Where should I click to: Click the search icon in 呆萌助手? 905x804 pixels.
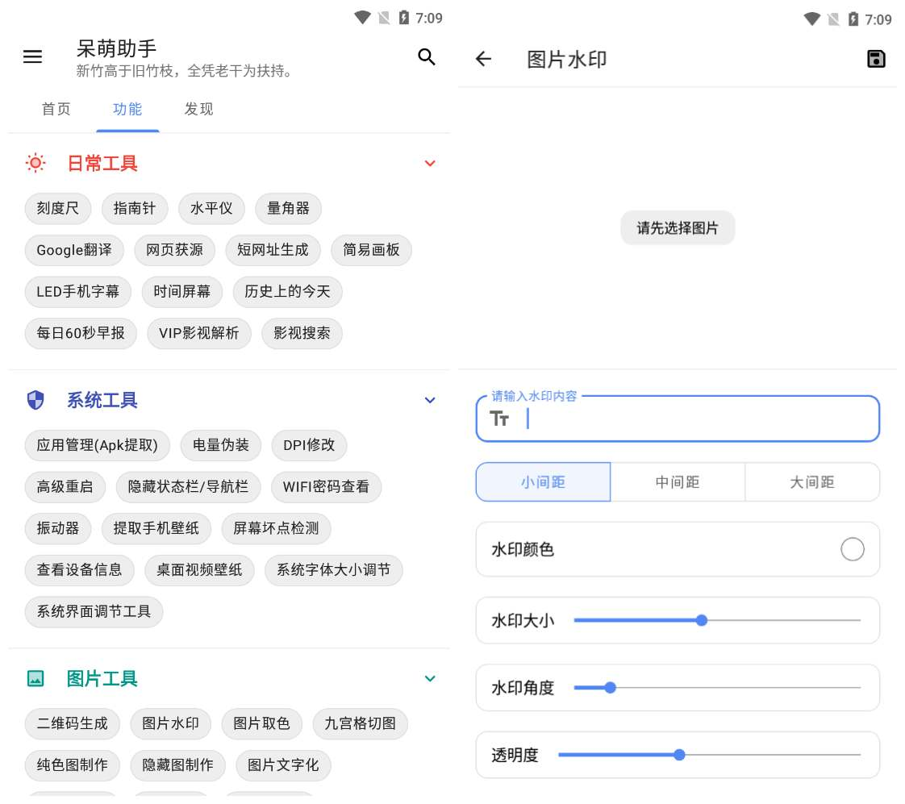427,56
